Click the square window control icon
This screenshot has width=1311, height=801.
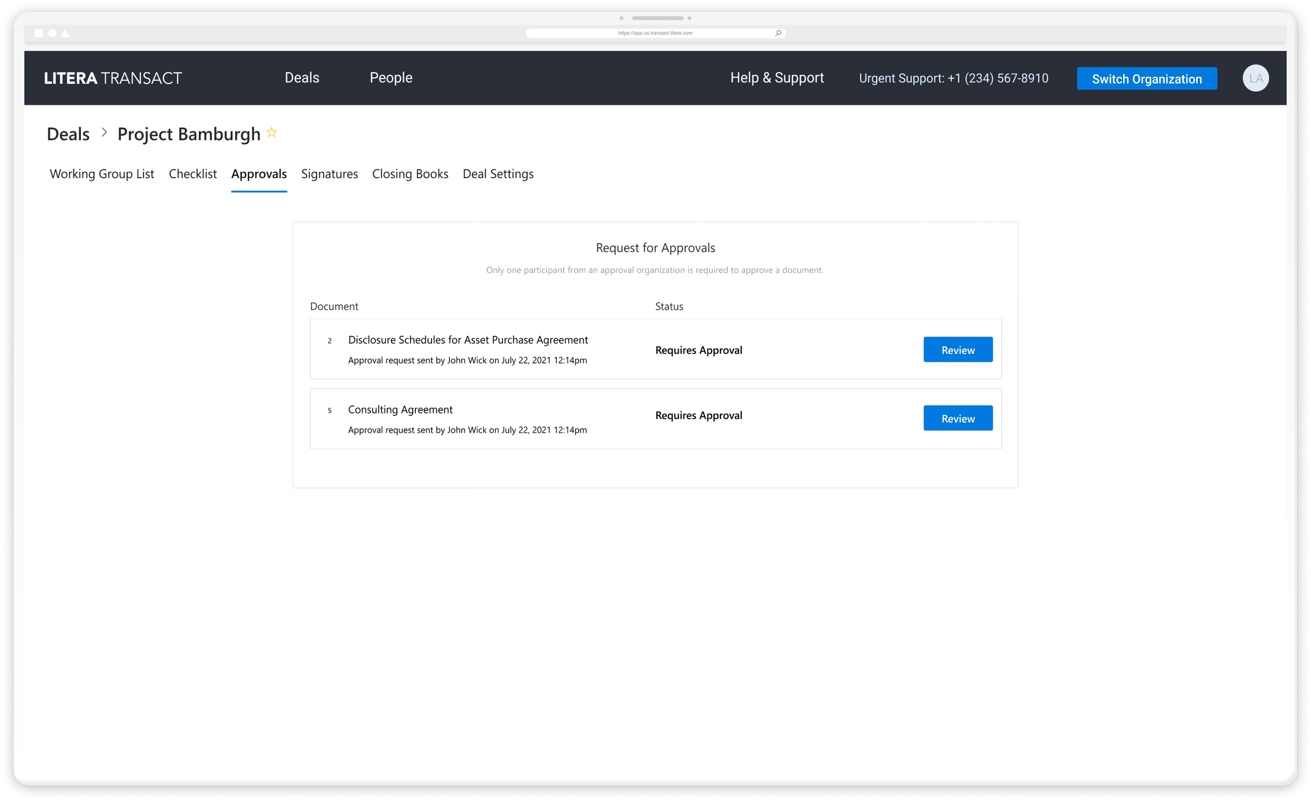[38, 33]
